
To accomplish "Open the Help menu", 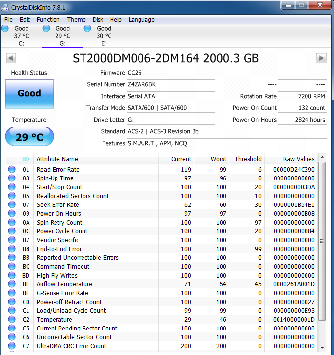I will (x=115, y=20).
